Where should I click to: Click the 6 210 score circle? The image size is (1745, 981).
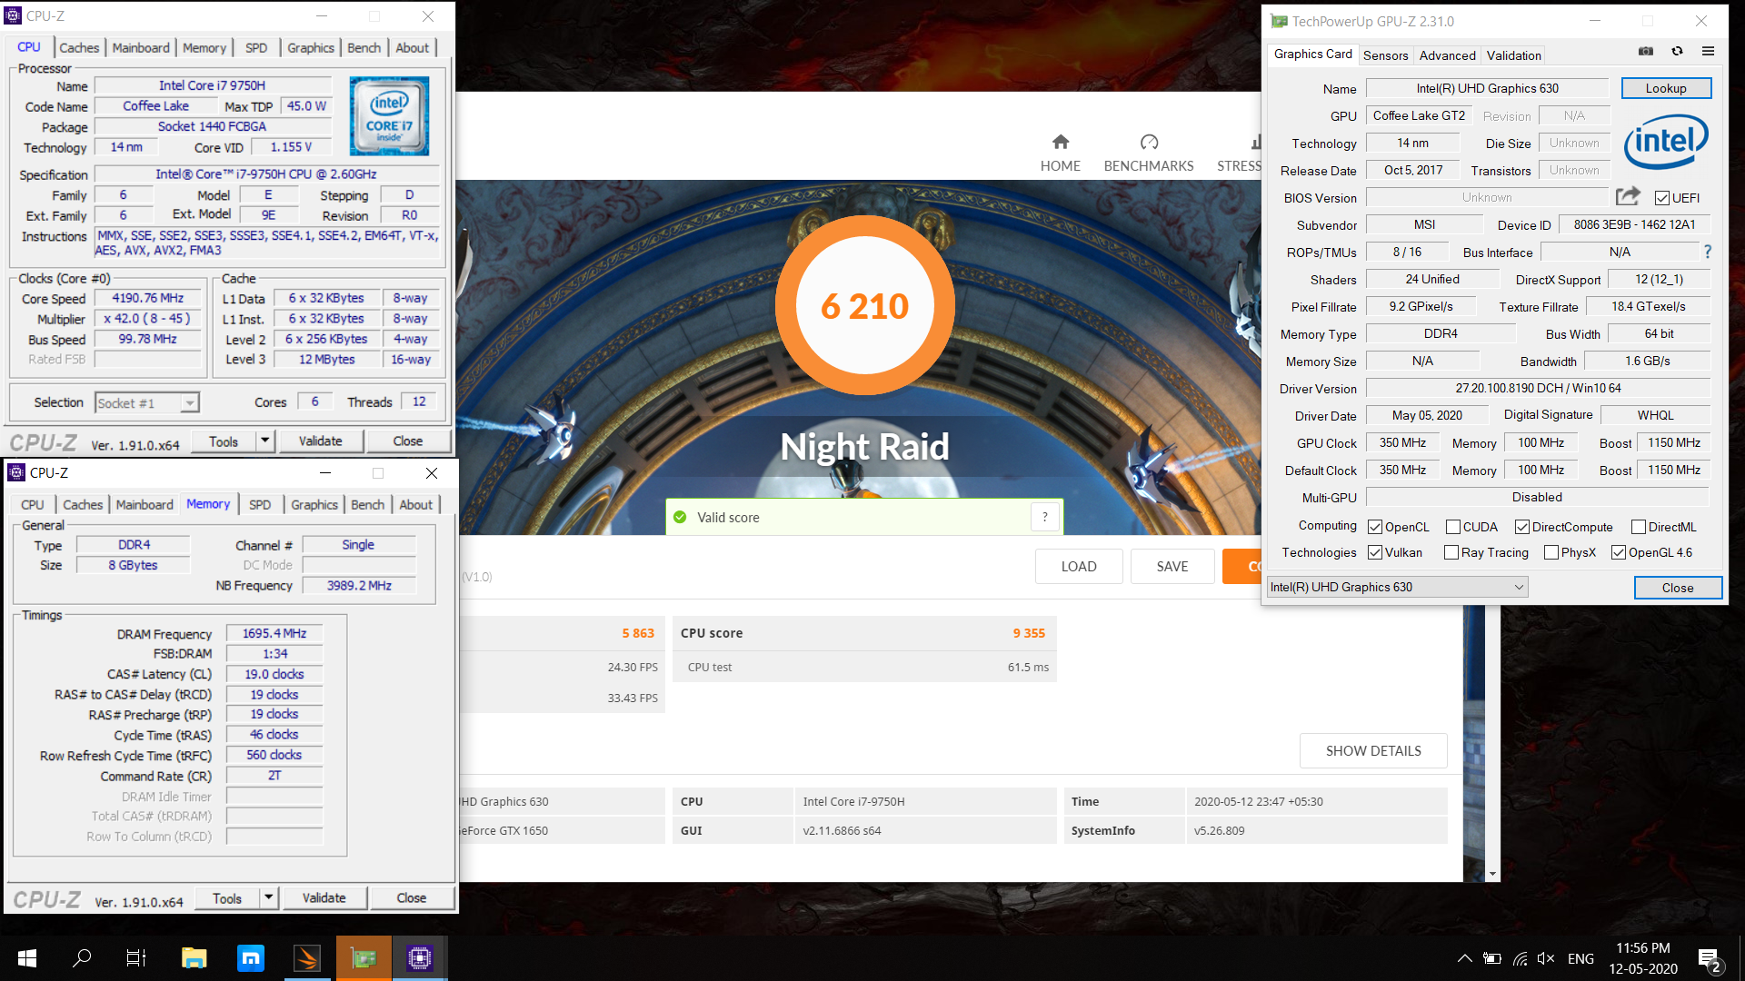tap(864, 306)
